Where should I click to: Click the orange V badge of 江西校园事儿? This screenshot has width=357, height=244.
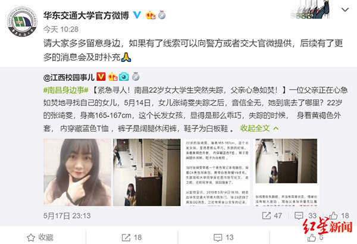coord(101,77)
